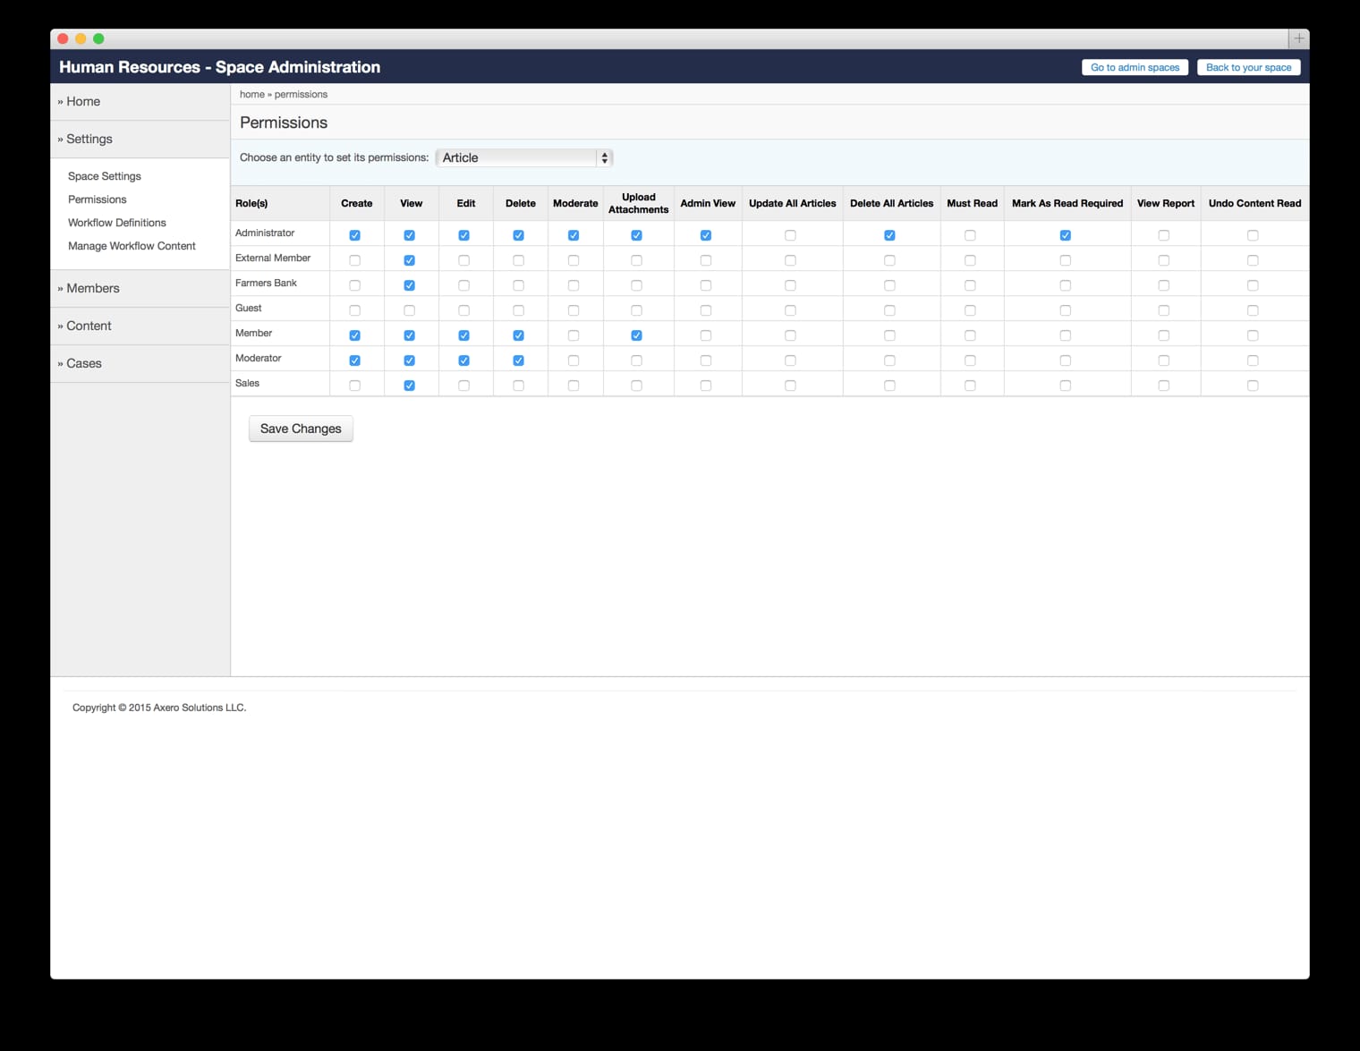Enable Edit permission for Sales role
The width and height of the screenshot is (1360, 1051).
tap(463, 386)
